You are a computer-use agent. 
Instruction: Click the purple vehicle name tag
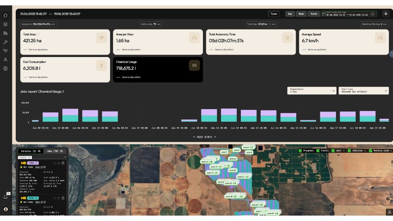(x=33, y=163)
